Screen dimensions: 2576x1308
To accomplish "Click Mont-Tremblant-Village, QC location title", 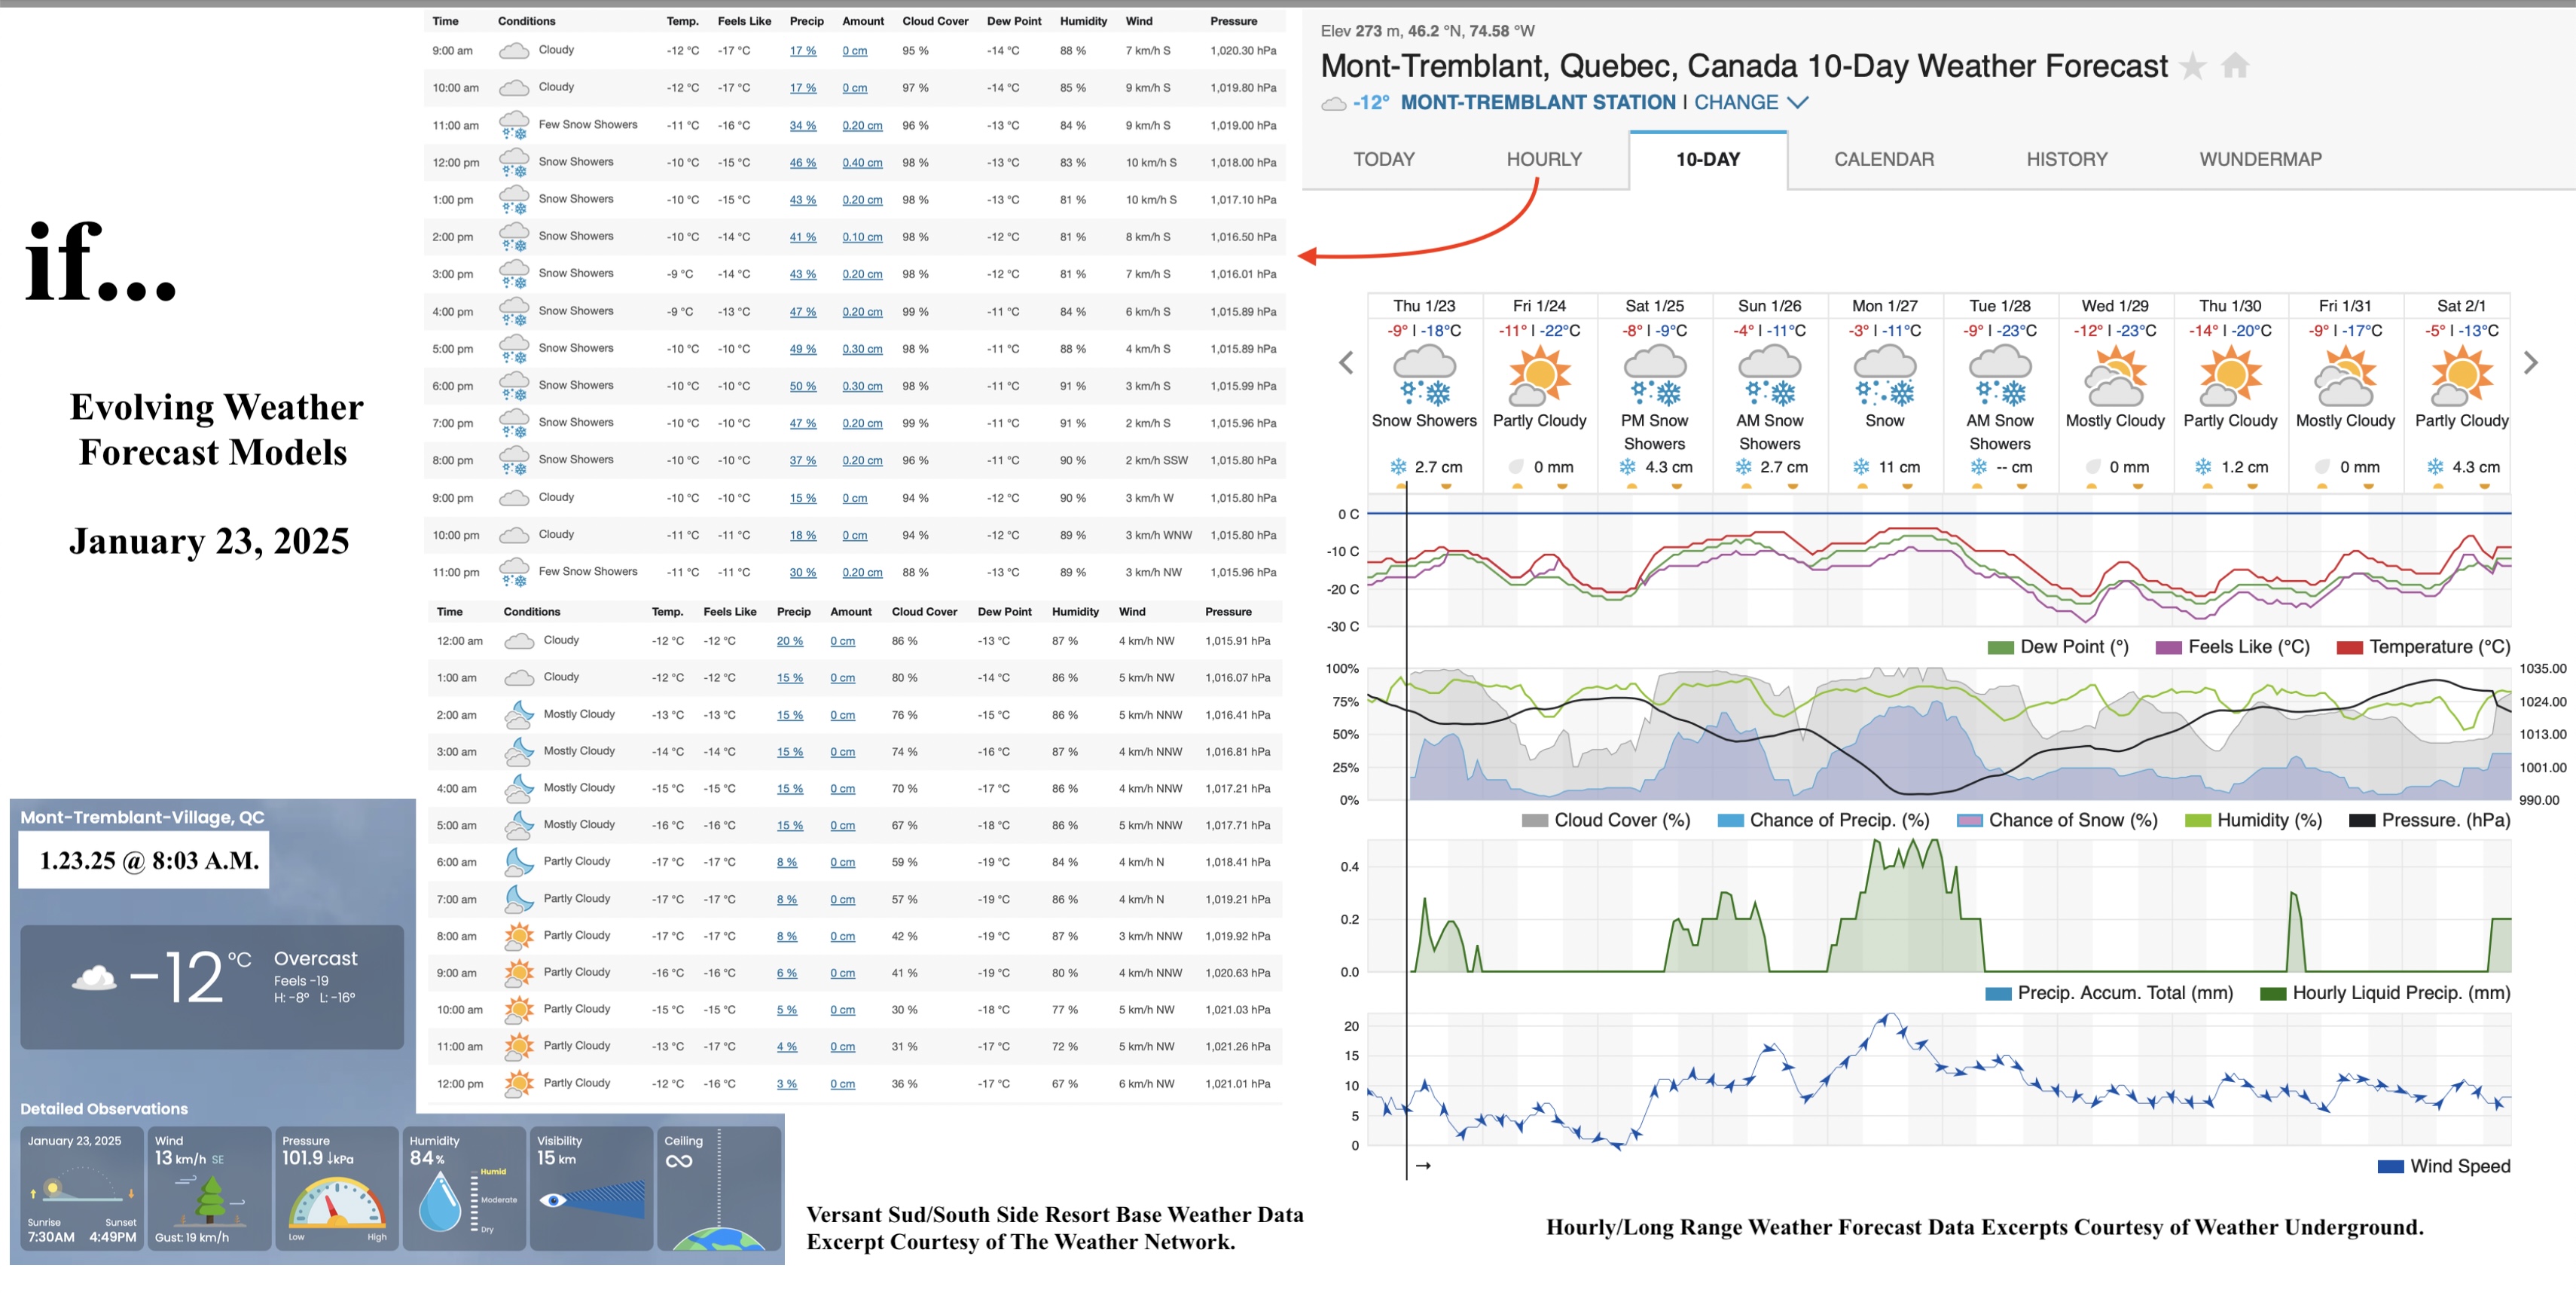I will (142, 818).
